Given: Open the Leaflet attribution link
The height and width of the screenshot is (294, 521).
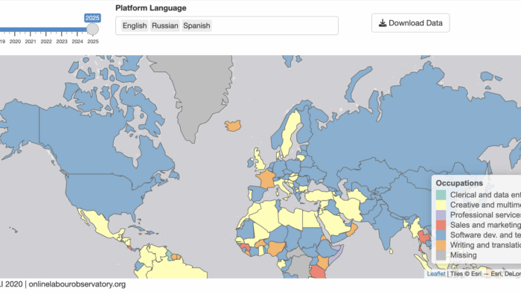Looking at the screenshot, I should coord(436,274).
